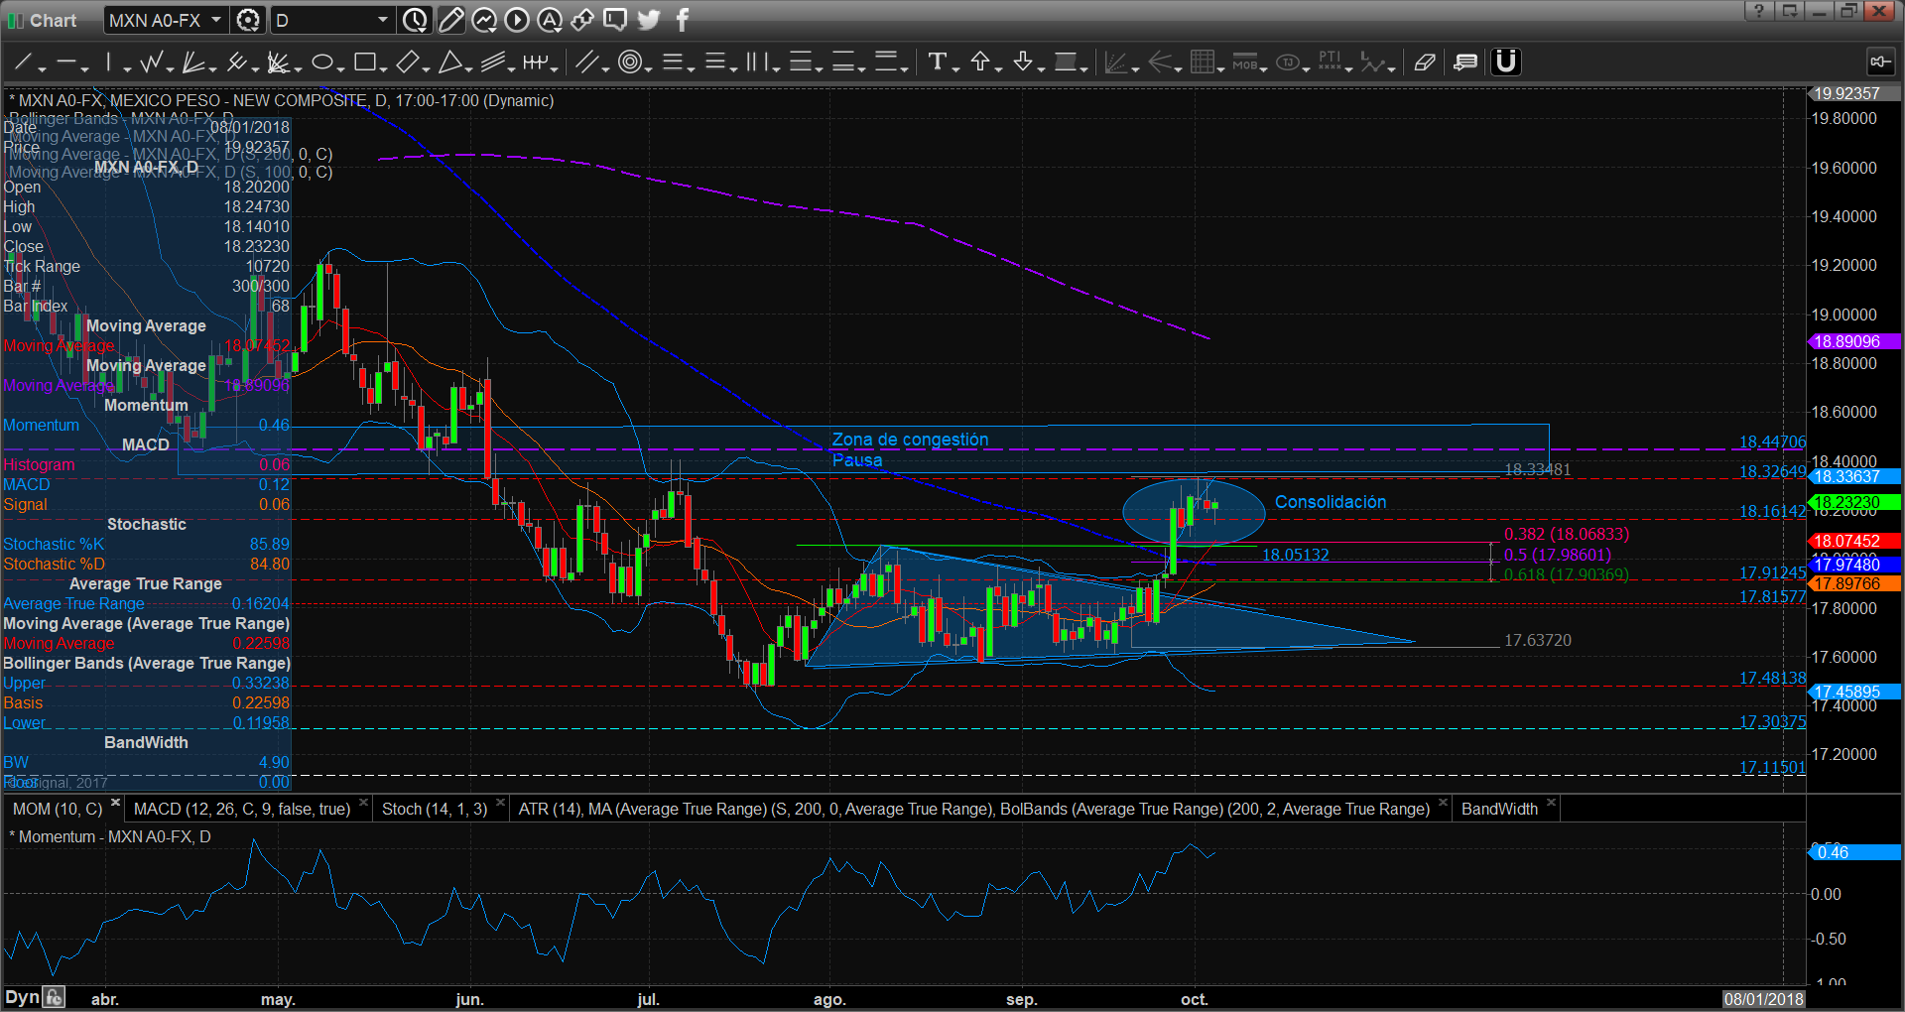
Task: Click the Chart title label
Action: tap(53, 20)
